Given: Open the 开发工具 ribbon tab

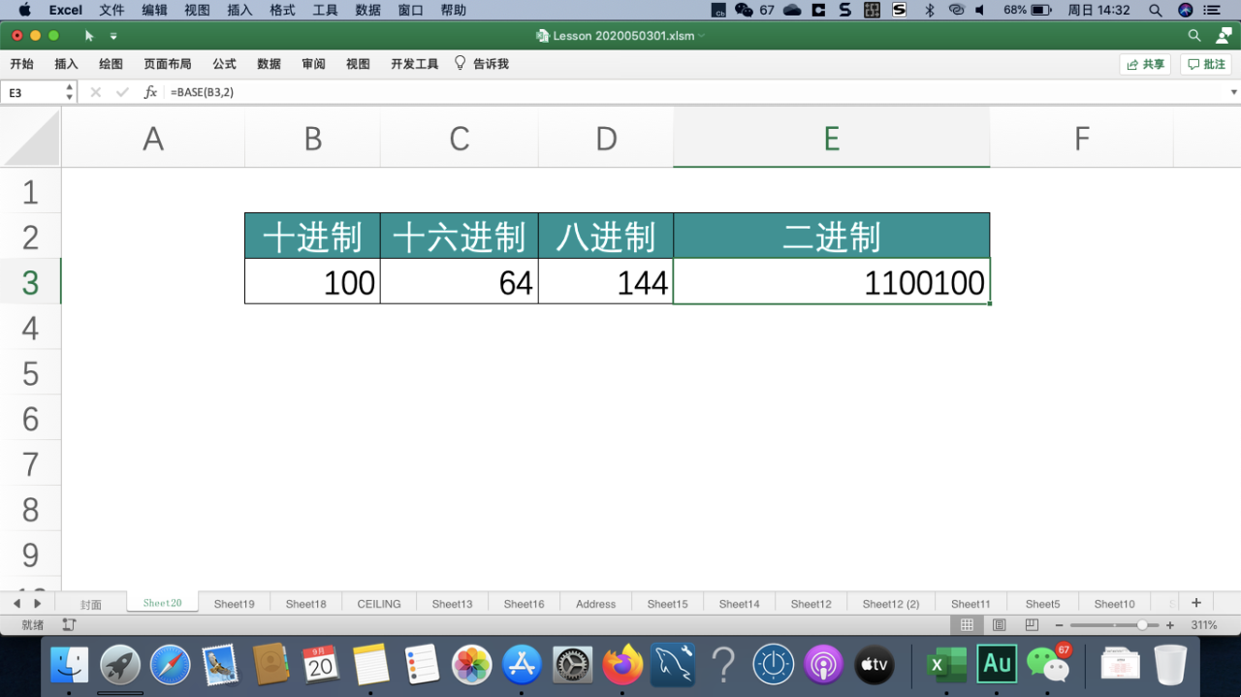Looking at the screenshot, I should tap(415, 64).
